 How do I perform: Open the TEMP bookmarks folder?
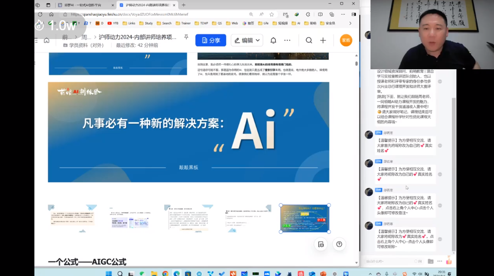click(201, 23)
